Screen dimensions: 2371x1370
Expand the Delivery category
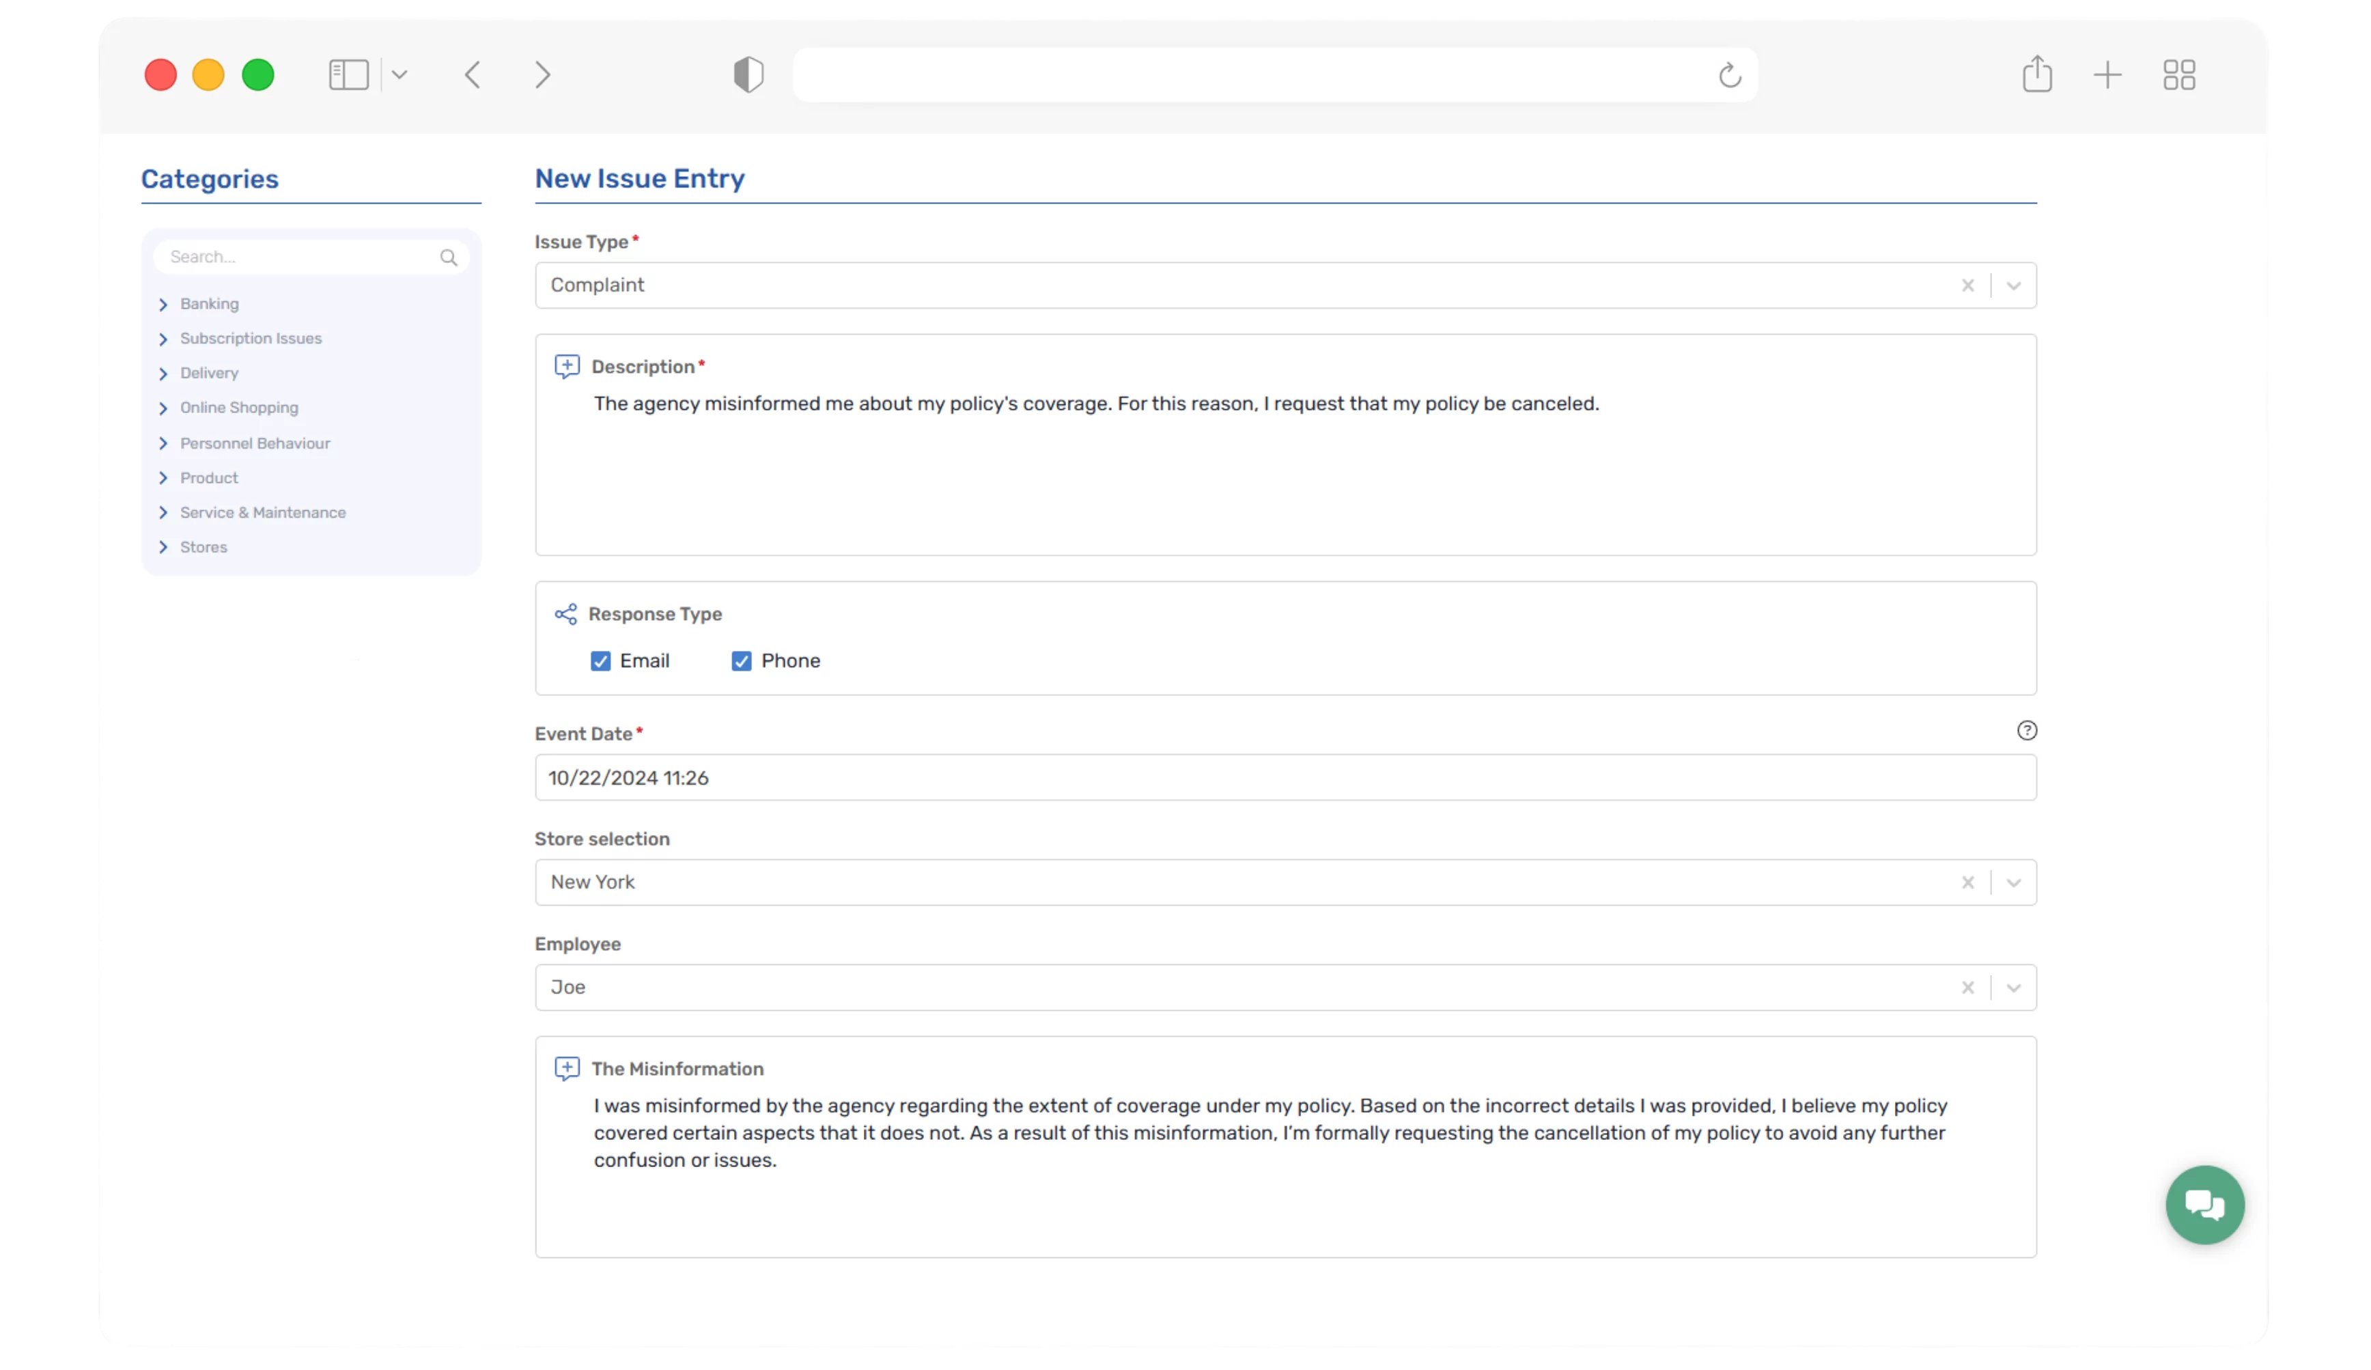click(163, 374)
